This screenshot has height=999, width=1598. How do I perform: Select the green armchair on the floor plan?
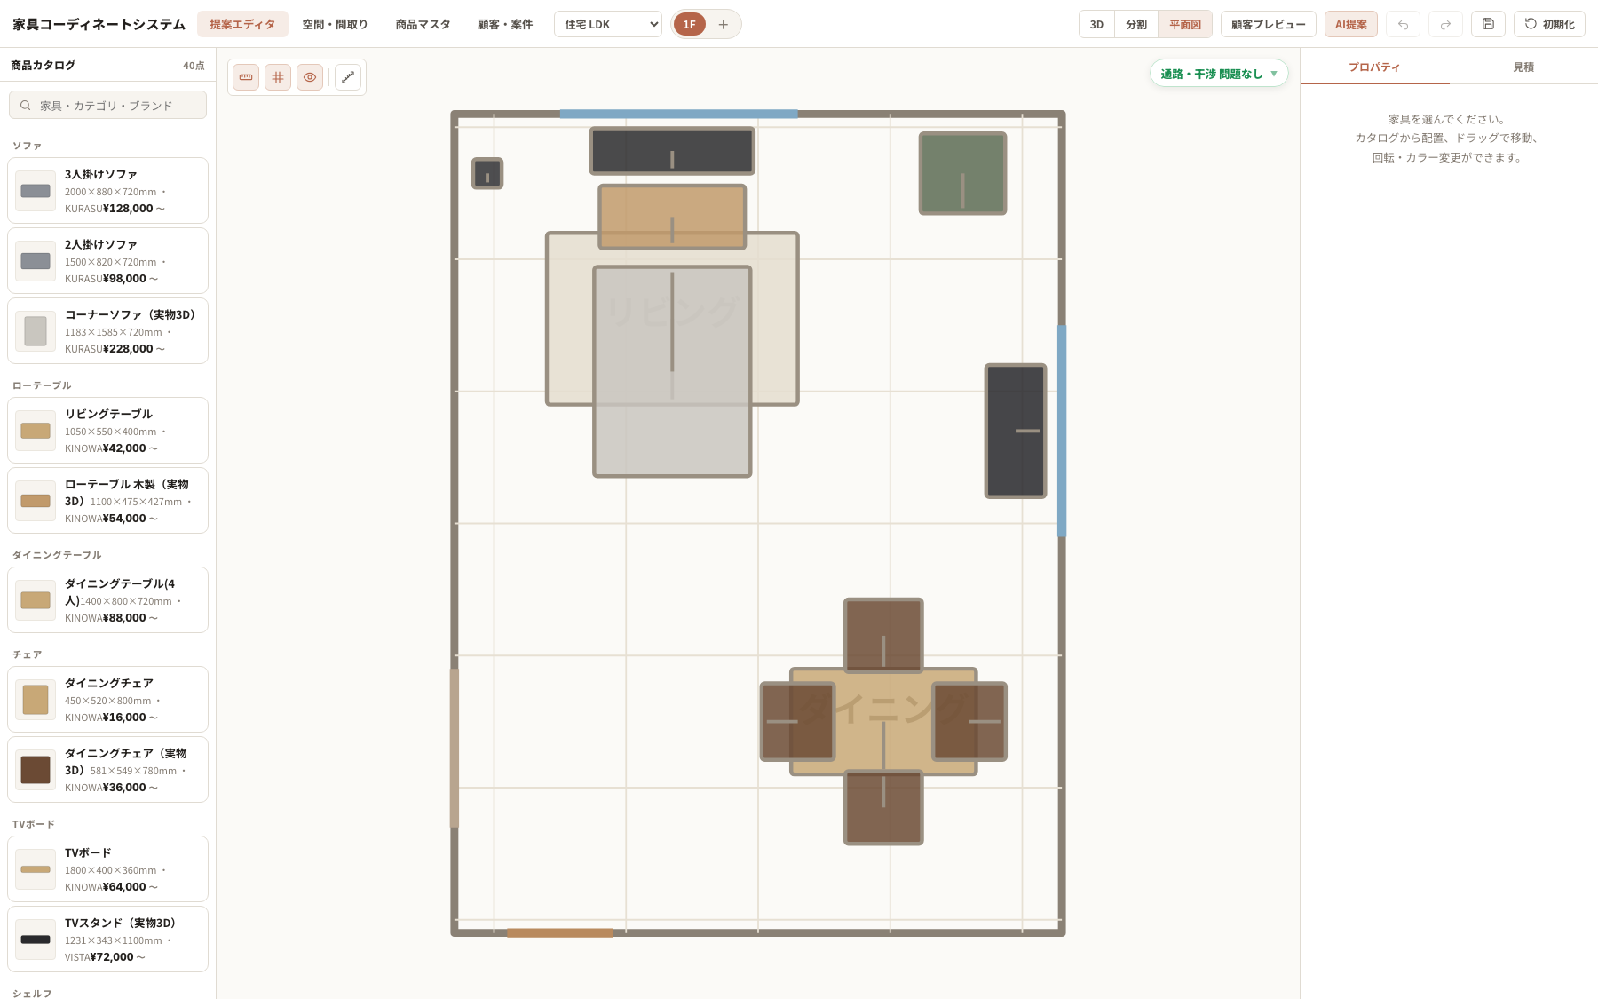click(962, 173)
